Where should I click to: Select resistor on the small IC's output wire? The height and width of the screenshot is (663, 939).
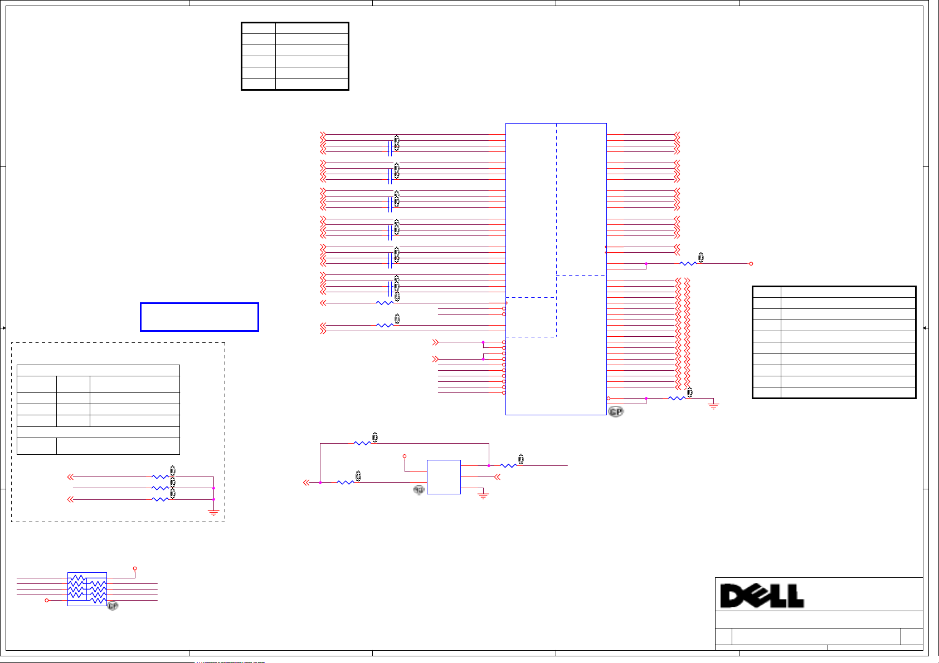pyautogui.click(x=508, y=465)
